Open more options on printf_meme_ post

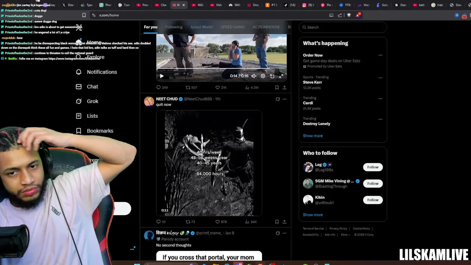pyautogui.click(x=284, y=233)
